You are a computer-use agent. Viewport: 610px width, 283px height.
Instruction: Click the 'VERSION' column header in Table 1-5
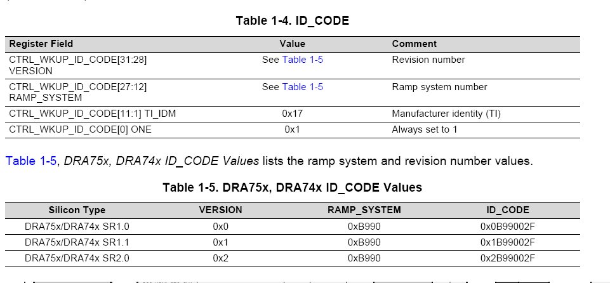point(221,210)
